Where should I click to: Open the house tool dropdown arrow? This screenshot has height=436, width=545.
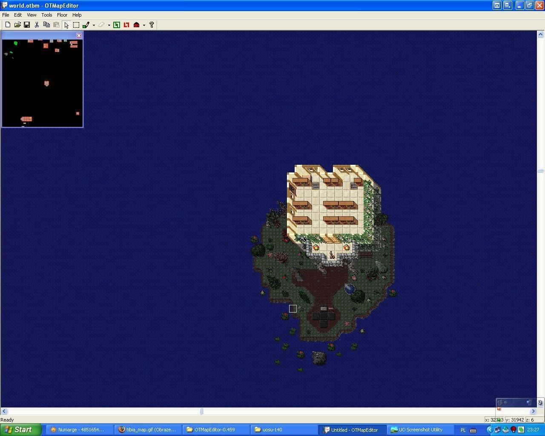click(144, 25)
